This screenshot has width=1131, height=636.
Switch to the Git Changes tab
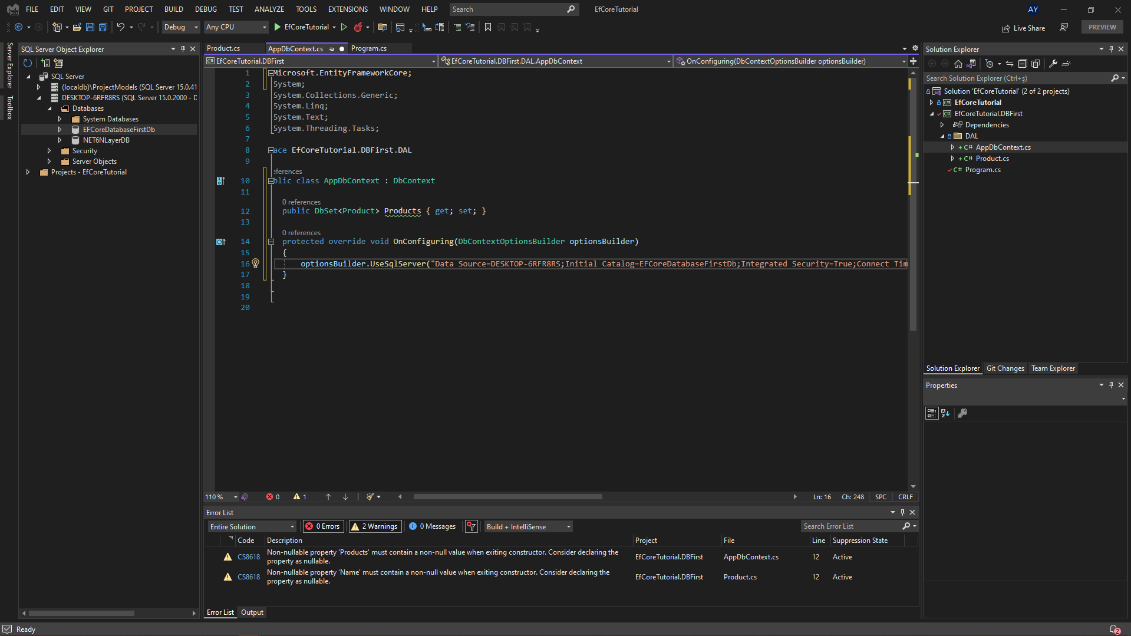[x=1005, y=368]
